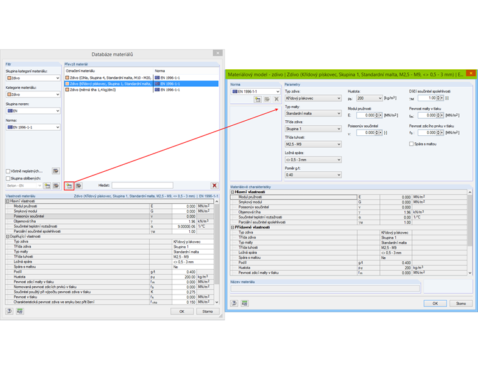Click the units table icon in Databáze materiálů
The image size is (478, 370).
(x=20, y=311)
